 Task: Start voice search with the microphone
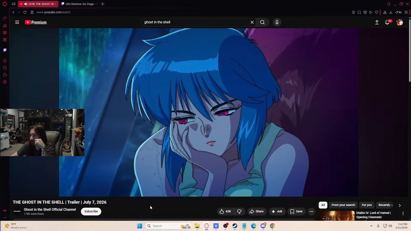[277, 22]
